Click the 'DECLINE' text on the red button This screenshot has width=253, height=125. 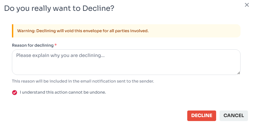tap(202, 116)
